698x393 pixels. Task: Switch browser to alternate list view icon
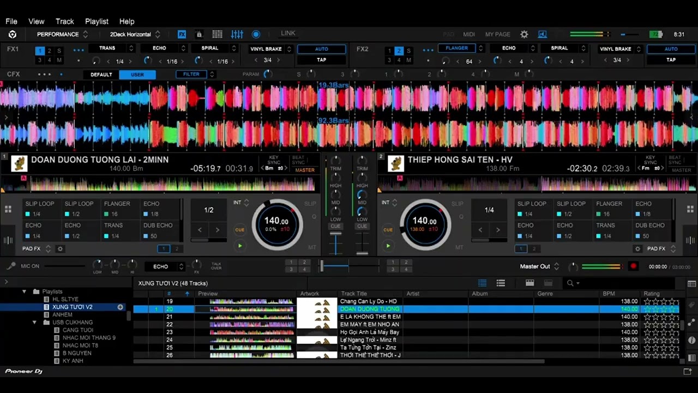[x=501, y=283]
